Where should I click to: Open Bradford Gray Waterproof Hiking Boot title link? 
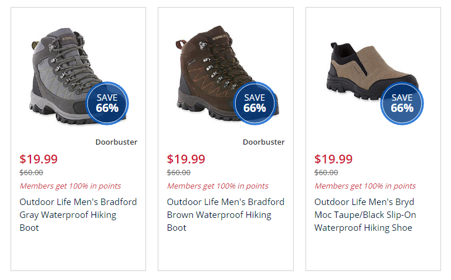pos(78,214)
